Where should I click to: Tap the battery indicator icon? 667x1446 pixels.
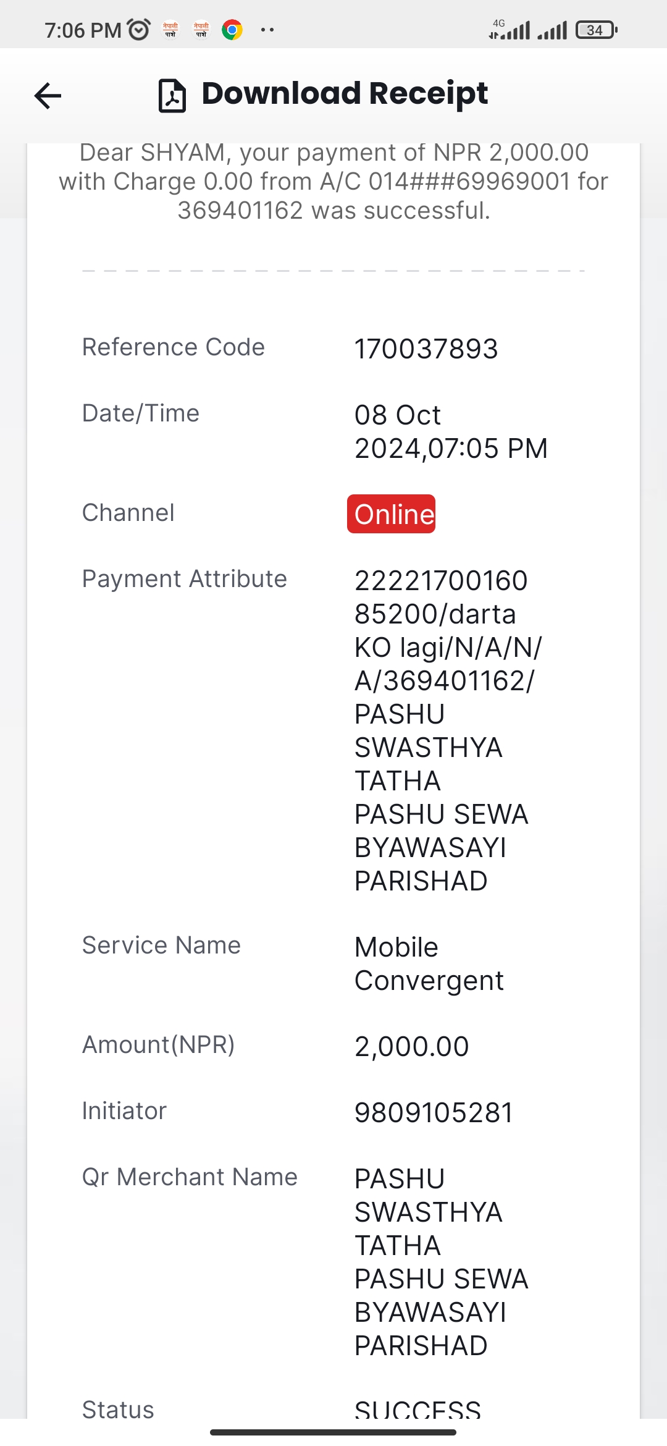tap(597, 30)
